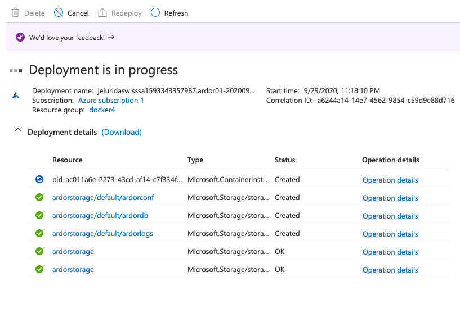Open the docker4 resource group link
Viewport: 460px width, 322px height.
click(x=102, y=110)
